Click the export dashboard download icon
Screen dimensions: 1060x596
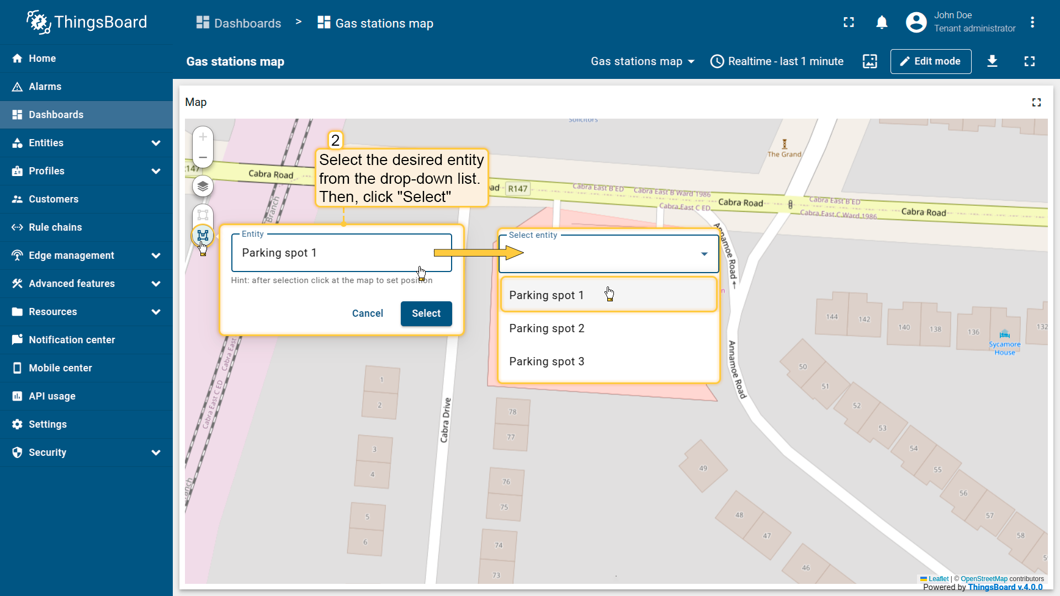pos(992,61)
